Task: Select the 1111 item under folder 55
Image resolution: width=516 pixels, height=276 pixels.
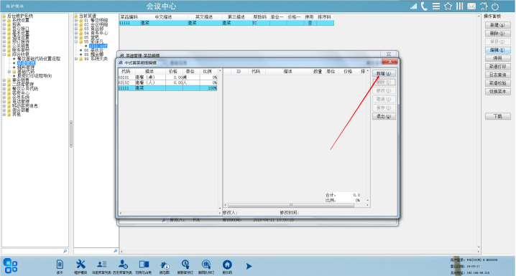Action: 98,46
